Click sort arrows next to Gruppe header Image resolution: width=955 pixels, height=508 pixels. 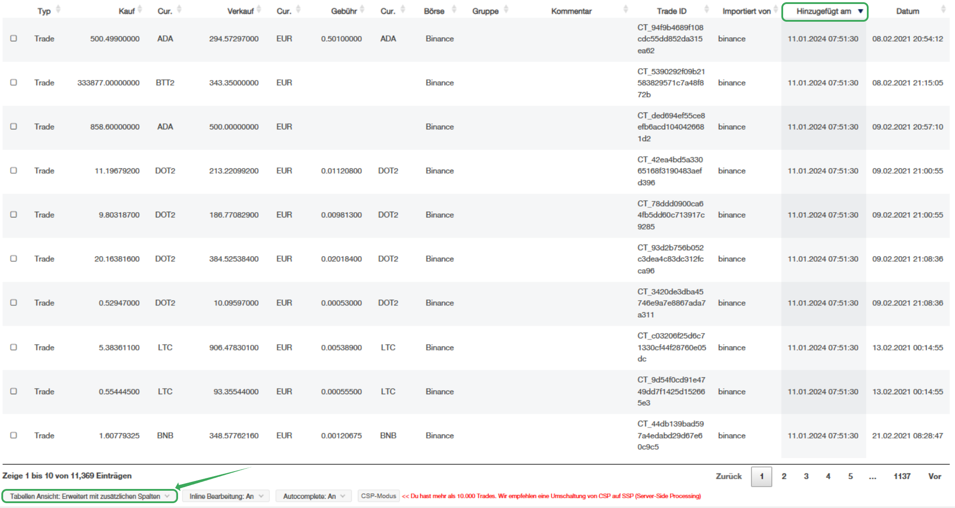pyautogui.click(x=506, y=10)
